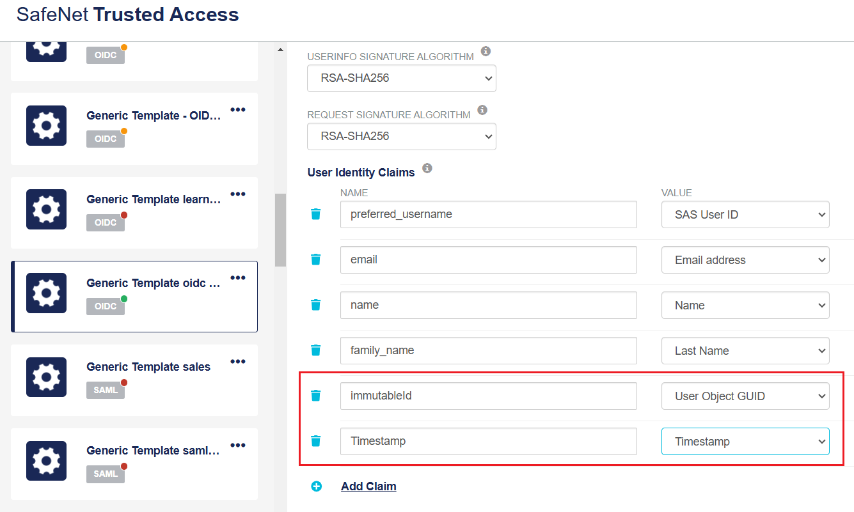Open three-dots menu for Generic Template sales

(238, 362)
